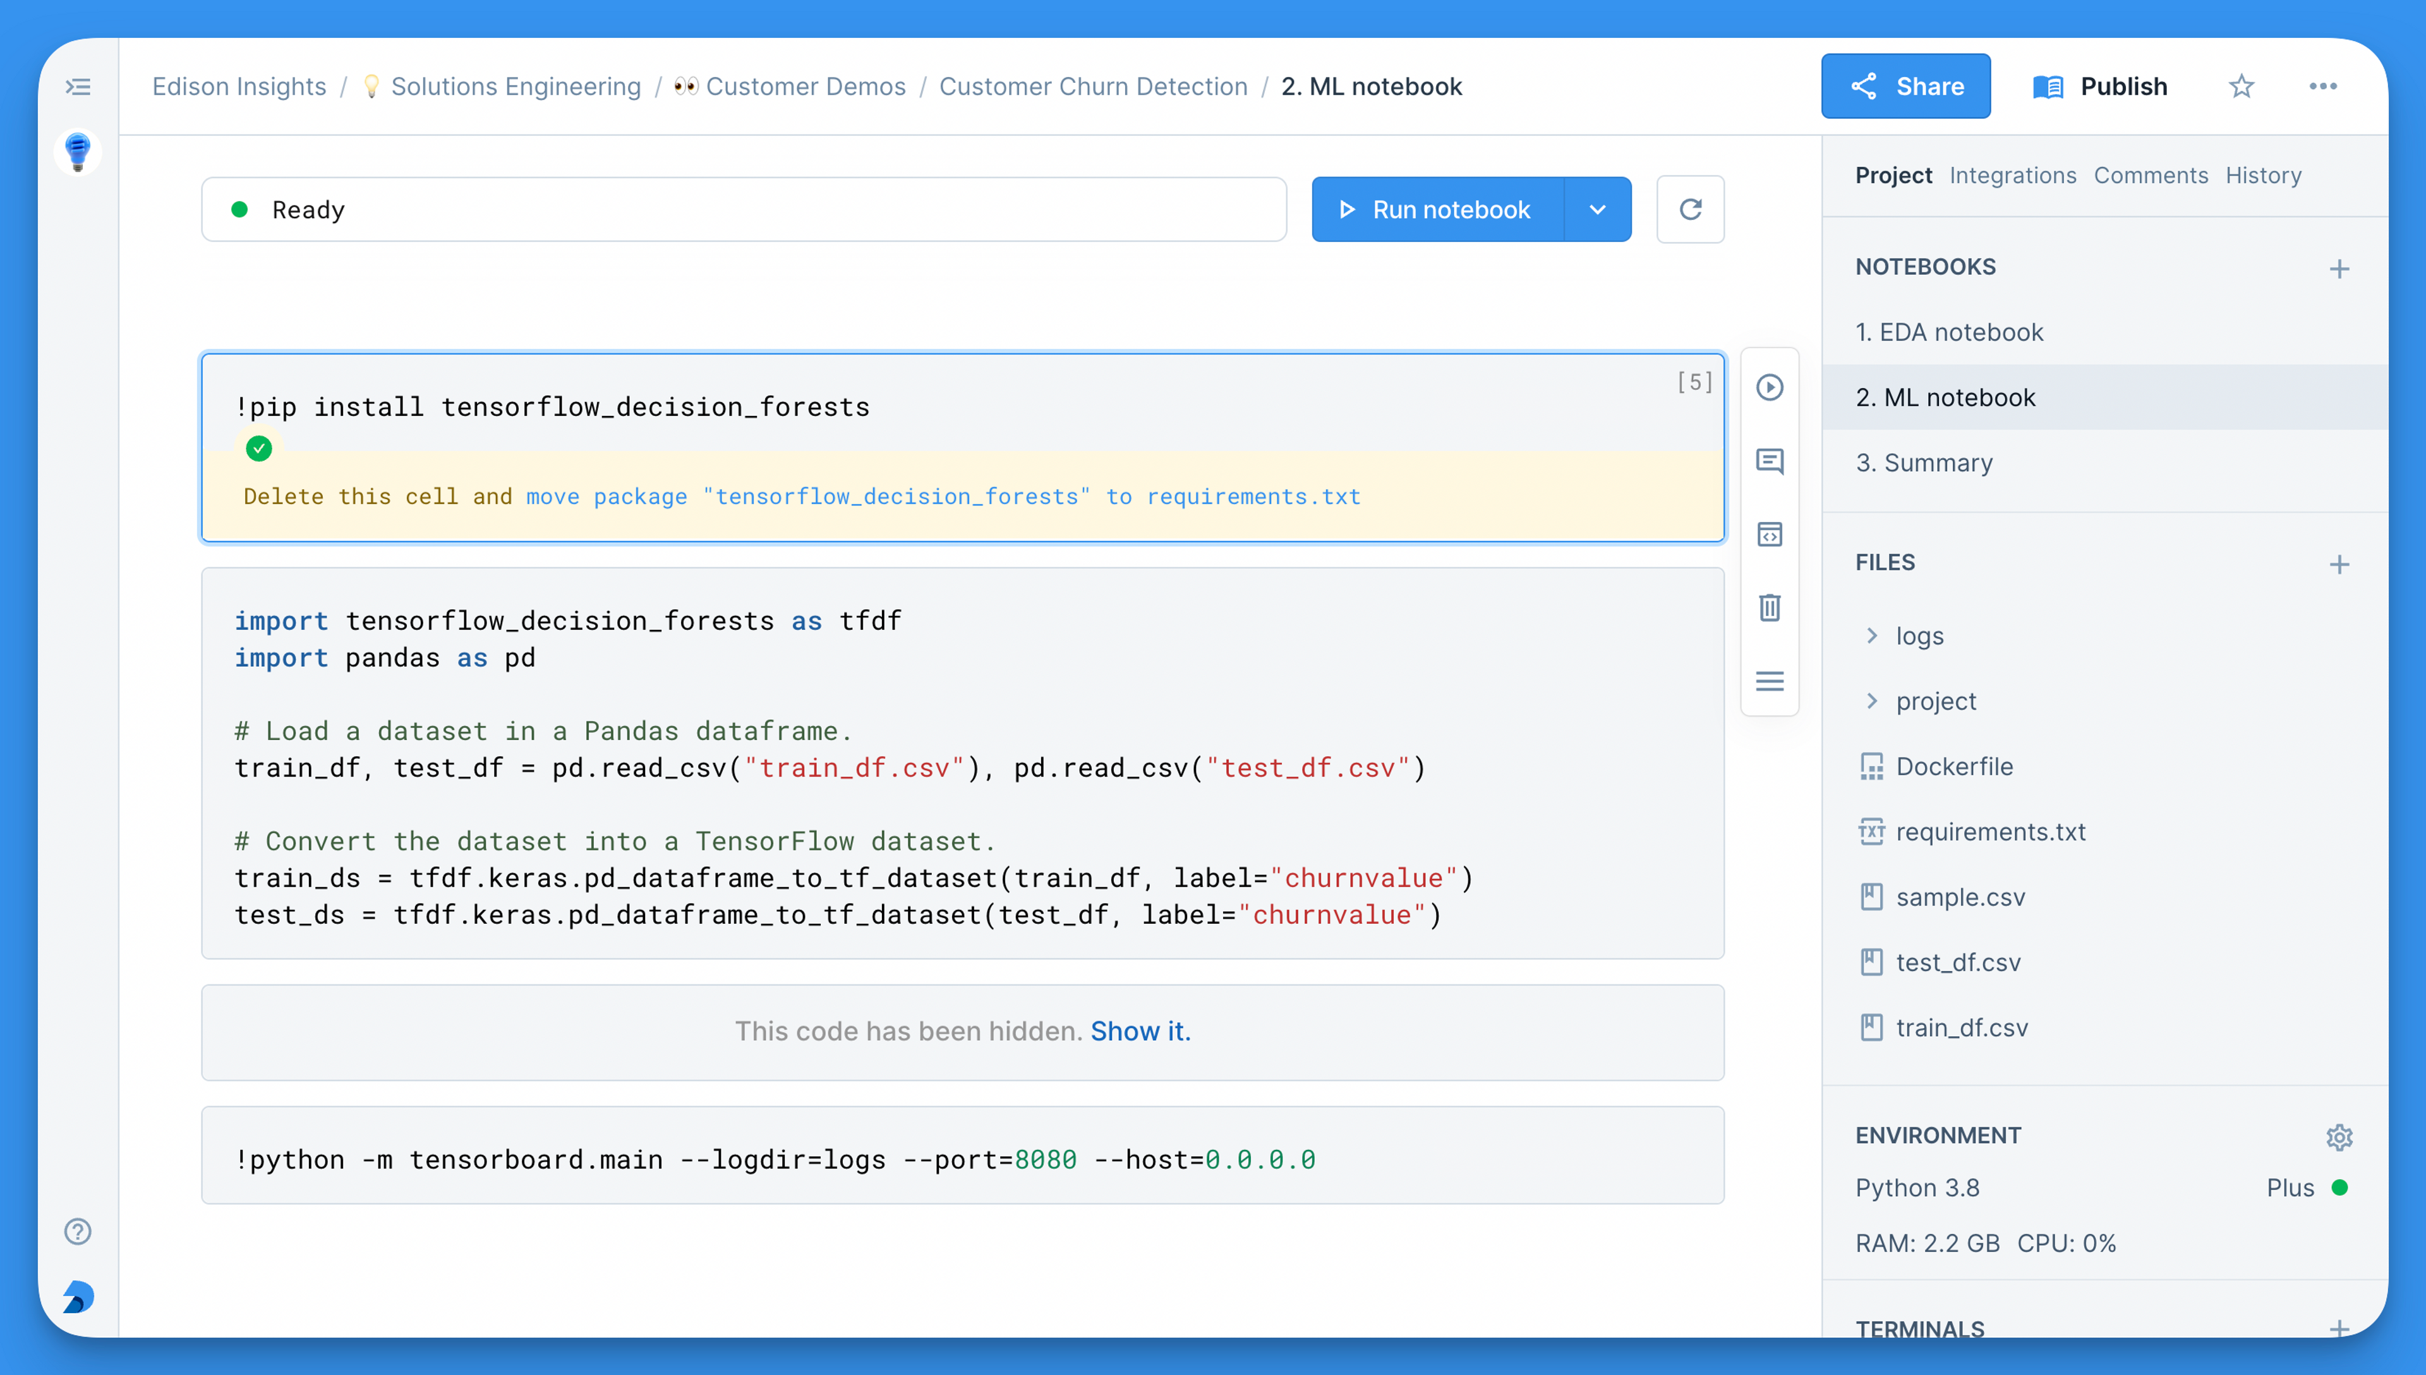Open the Run notebook dropdown arrow
The image size is (2426, 1375).
coord(1597,210)
